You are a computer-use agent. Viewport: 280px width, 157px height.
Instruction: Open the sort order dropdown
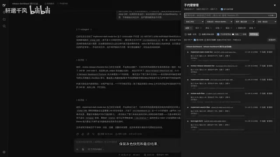(x=245, y=22)
